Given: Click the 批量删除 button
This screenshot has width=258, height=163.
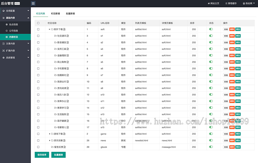Looking at the screenshot, I should [x=58, y=155].
